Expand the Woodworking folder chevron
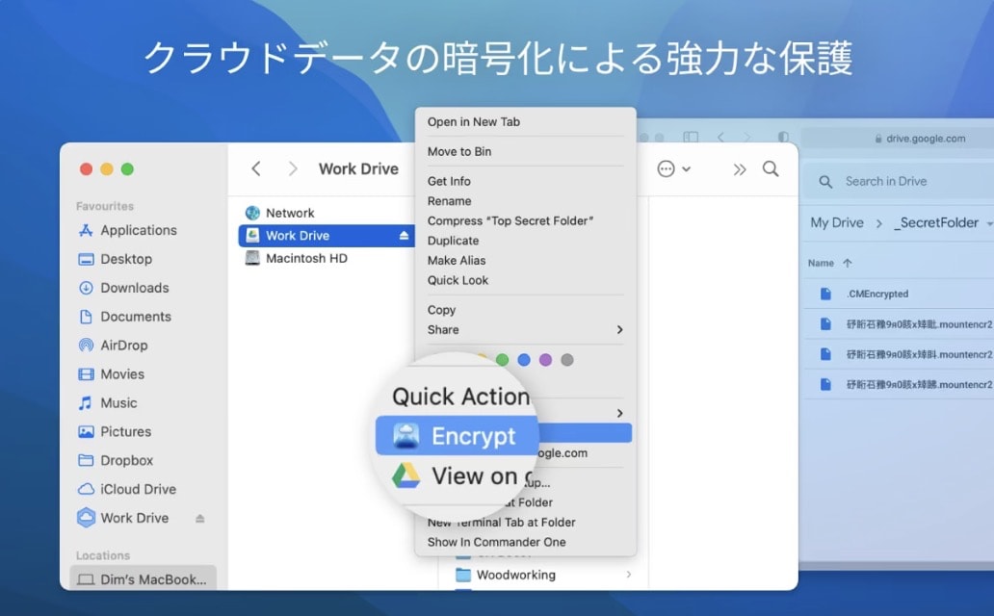 click(629, 575)
